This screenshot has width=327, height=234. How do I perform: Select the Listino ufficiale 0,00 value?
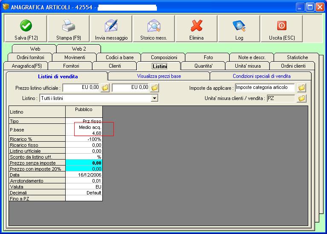click(x=84, y=151)
